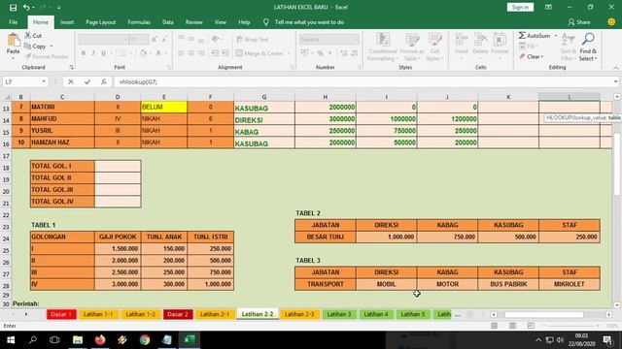Click the Delete cells icon
622x349 pixels.
pos(480,40)
